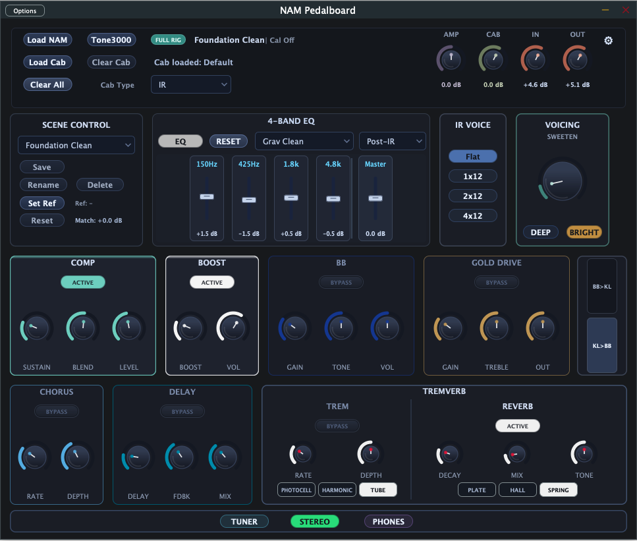Click the Gold Drive Treble knob
Screen dimensions: 637x541
click(x=496, y=327)
